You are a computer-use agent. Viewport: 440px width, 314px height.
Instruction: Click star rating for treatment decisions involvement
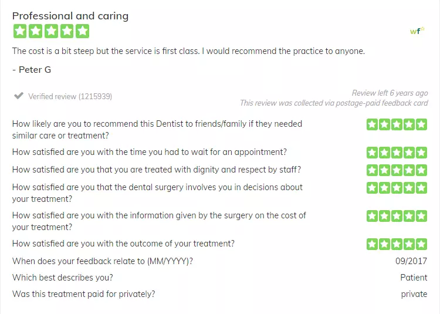tap(397, 188)
